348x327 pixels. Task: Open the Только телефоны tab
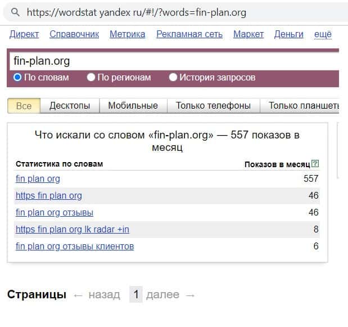[x=213, y=105]
